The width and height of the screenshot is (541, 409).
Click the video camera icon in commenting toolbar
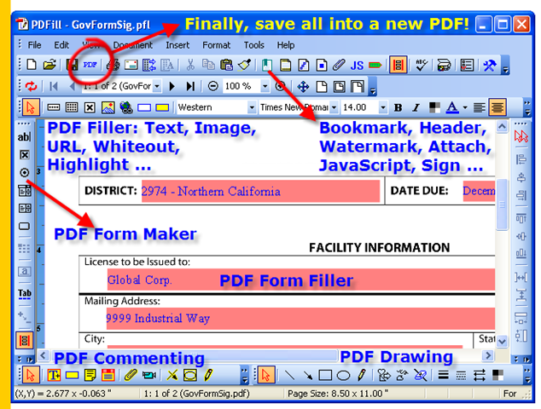(149, 375)
